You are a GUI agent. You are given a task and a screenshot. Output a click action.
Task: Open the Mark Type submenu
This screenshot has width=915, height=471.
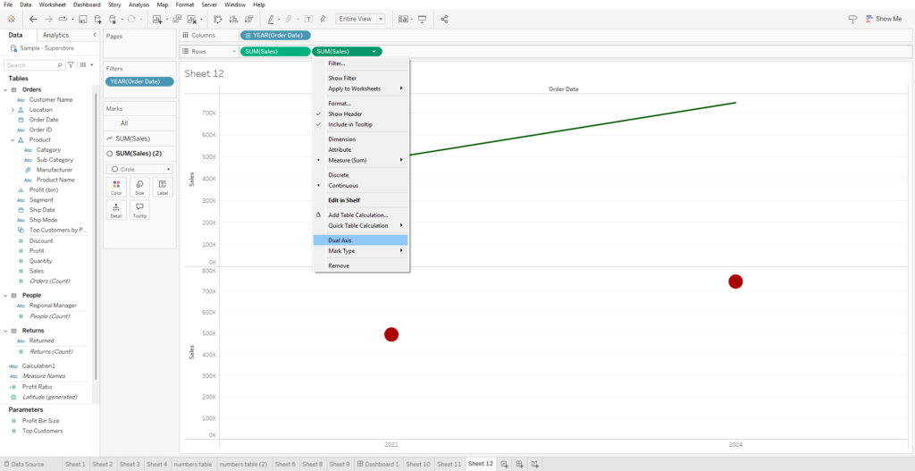[361, 251]
